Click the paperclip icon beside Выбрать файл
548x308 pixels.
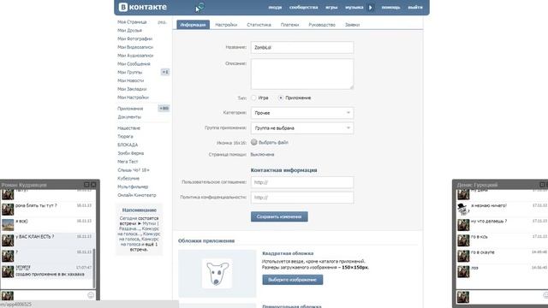254,142
